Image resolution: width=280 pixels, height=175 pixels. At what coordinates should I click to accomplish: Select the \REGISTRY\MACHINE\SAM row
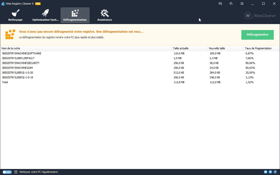[17, 68]
